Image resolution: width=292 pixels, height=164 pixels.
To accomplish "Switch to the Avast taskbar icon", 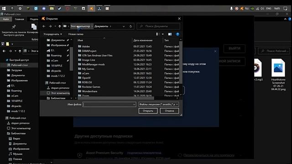I will tap(91, 9).
